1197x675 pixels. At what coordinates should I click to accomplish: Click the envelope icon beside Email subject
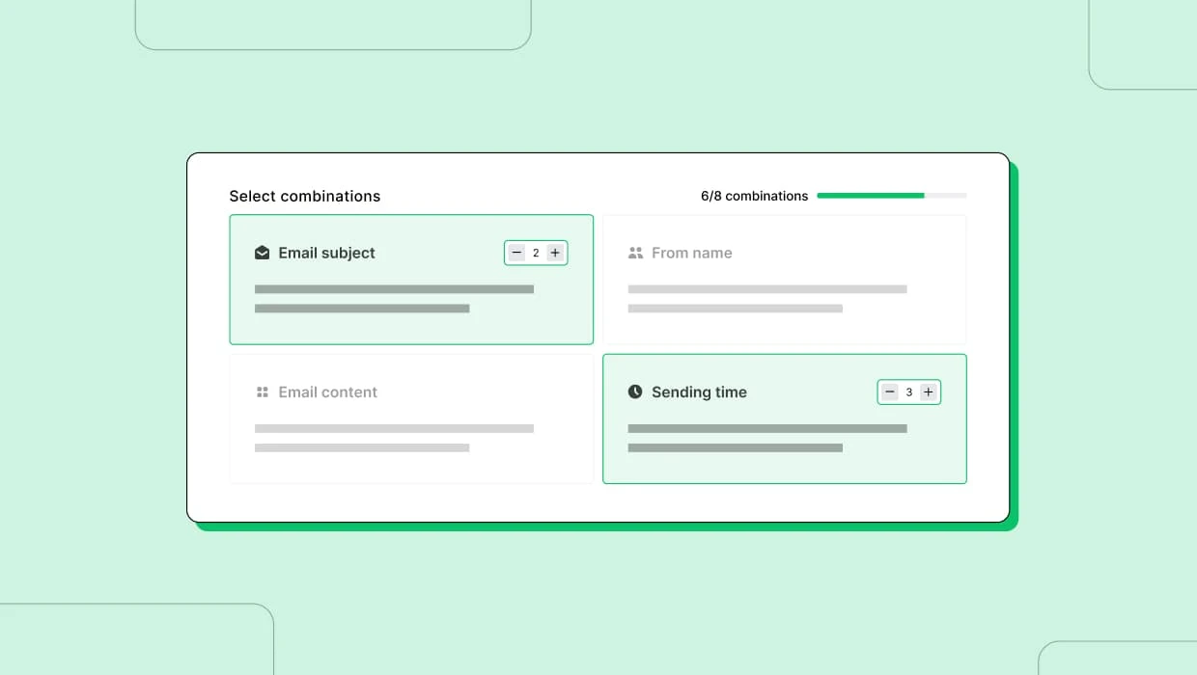[262, 253]
